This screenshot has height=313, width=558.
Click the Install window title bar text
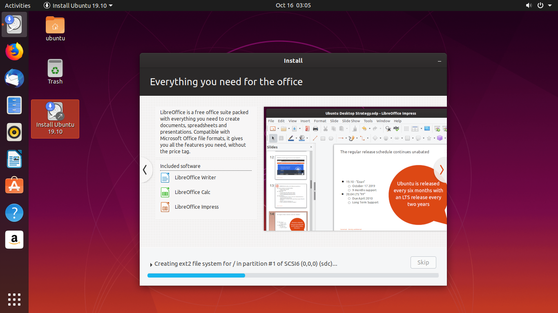(x=293, y=61)
